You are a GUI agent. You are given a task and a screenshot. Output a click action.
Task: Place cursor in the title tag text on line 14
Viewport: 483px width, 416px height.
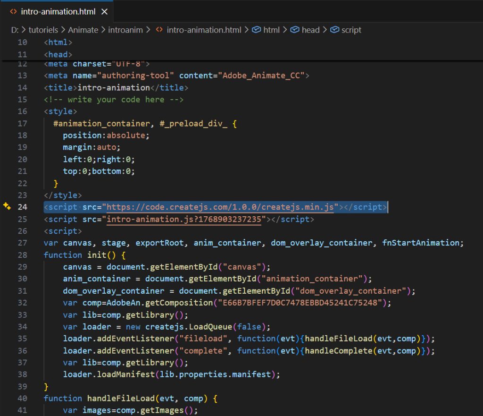[x=113, y=87]
